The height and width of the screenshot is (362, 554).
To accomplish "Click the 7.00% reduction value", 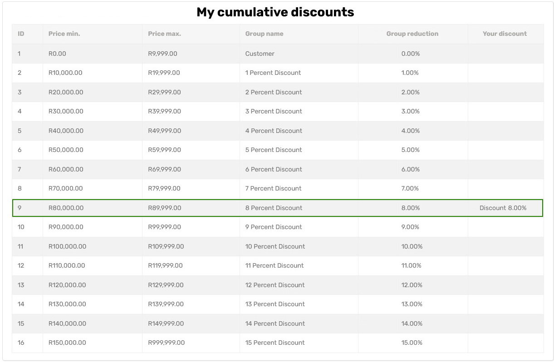I will [410, 188].
